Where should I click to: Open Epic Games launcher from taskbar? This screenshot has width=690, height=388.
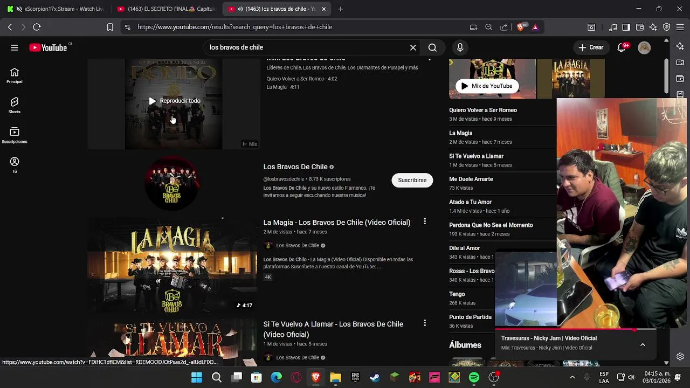pos(355,377)
